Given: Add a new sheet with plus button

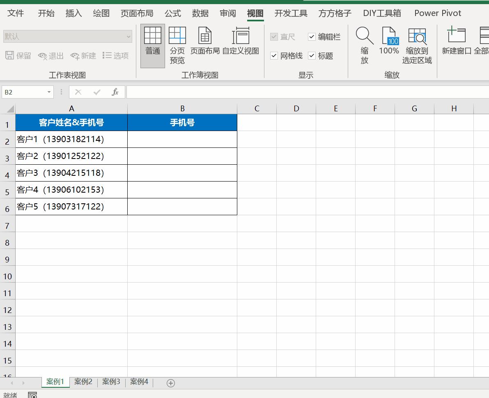Looking at the screenshot, I should click(170, 383).
